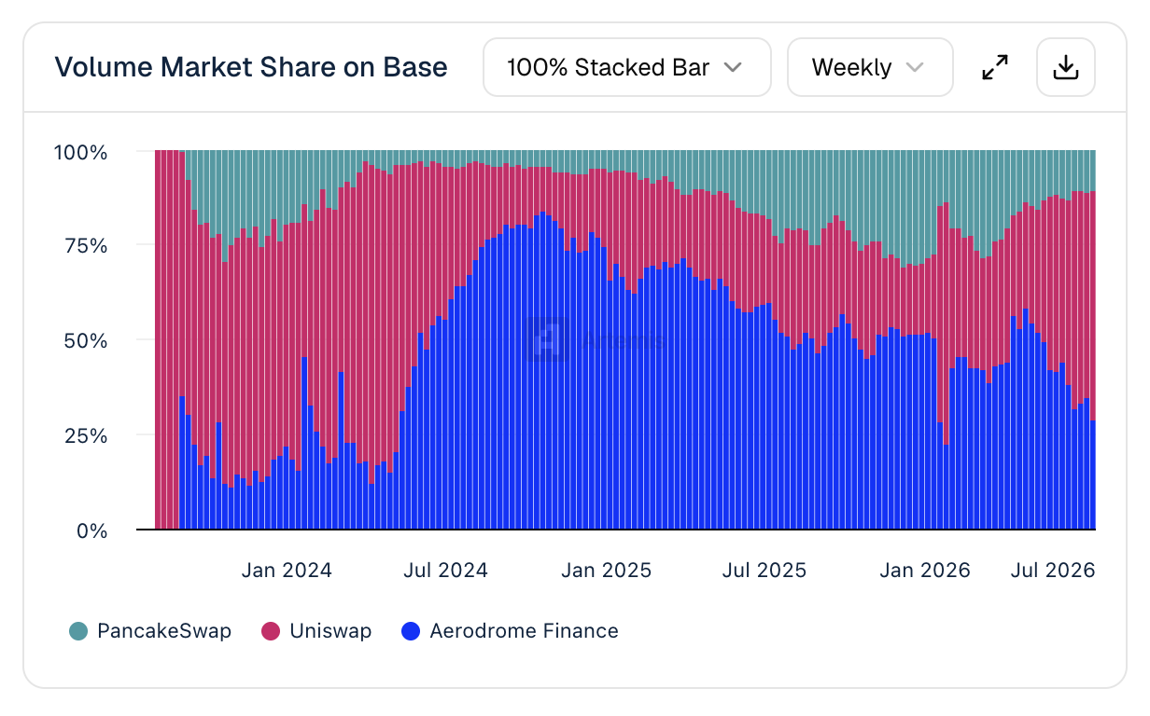Click the faint watermark logo in chart center
The height and width of the screenshot is (716, 1150).
pyautogui.click(x=546, y=339)
